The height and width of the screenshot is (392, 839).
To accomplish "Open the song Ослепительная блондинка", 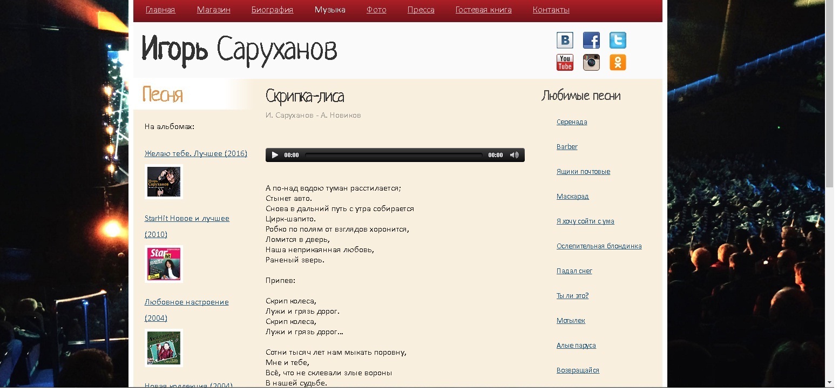I will 599,246.
